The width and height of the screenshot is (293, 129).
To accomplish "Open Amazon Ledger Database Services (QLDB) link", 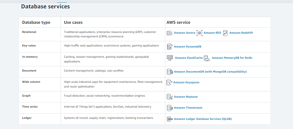I will (202, 119).
